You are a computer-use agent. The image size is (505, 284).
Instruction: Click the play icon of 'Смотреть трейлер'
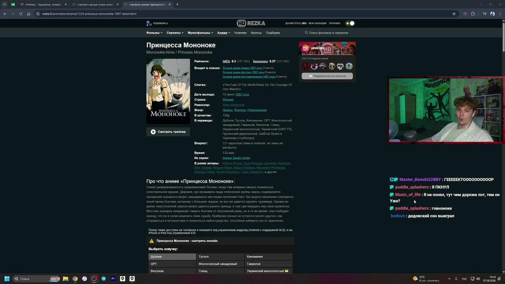(x=153, y=132)
